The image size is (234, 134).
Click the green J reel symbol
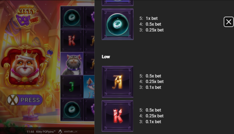coord(72,87)
